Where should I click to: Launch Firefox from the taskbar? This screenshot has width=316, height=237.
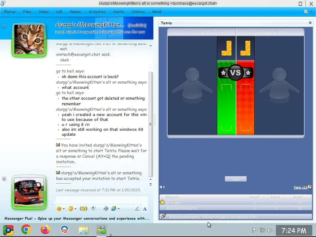tap(45, 229)
